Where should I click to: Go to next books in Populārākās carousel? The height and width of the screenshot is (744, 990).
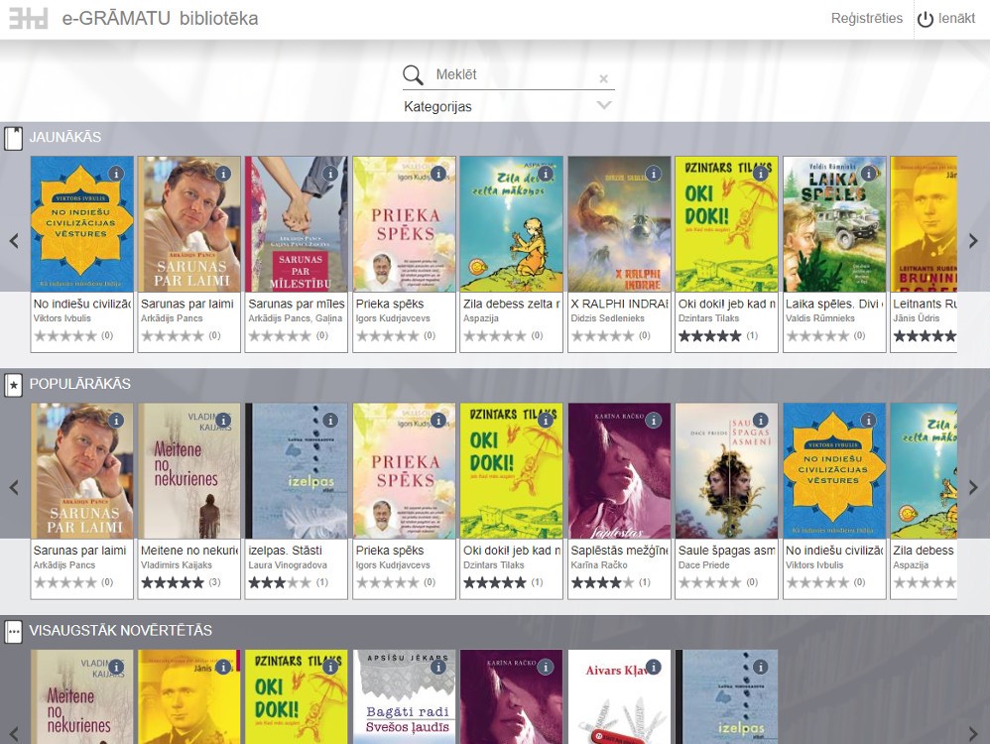[973, 487]
